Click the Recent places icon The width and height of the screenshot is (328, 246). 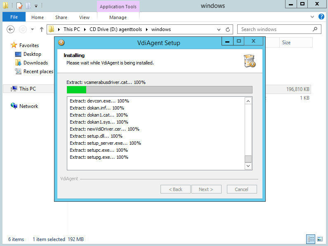[x=18, y=71]
